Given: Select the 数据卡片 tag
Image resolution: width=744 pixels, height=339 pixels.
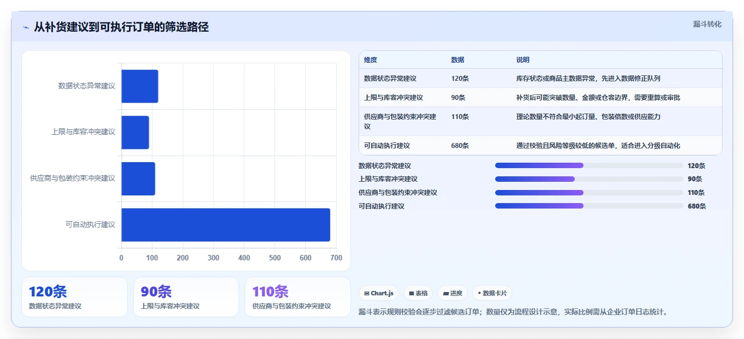Looking at the screenshot, I should pos(492,293).
